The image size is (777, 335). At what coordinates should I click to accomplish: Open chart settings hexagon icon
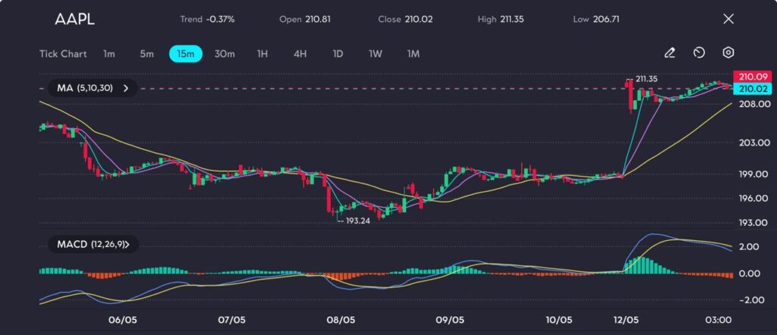[x=728, y=53]
